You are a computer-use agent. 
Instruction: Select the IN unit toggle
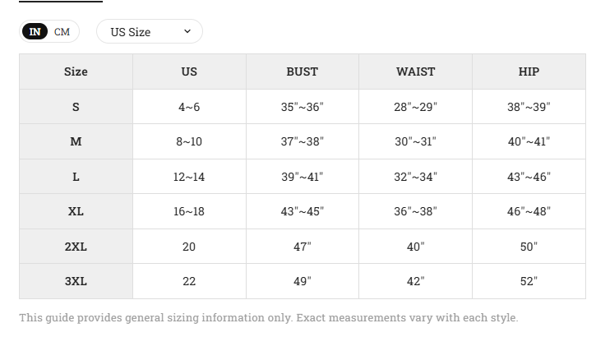tap(35, 31)
